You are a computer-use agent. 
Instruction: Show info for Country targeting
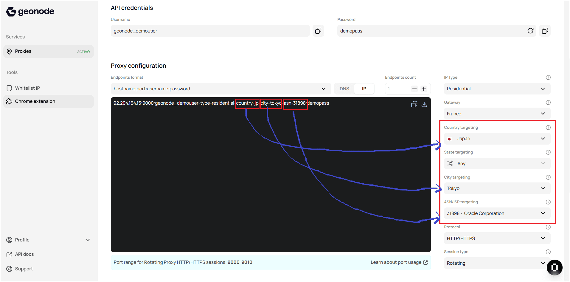click(548, 128)
